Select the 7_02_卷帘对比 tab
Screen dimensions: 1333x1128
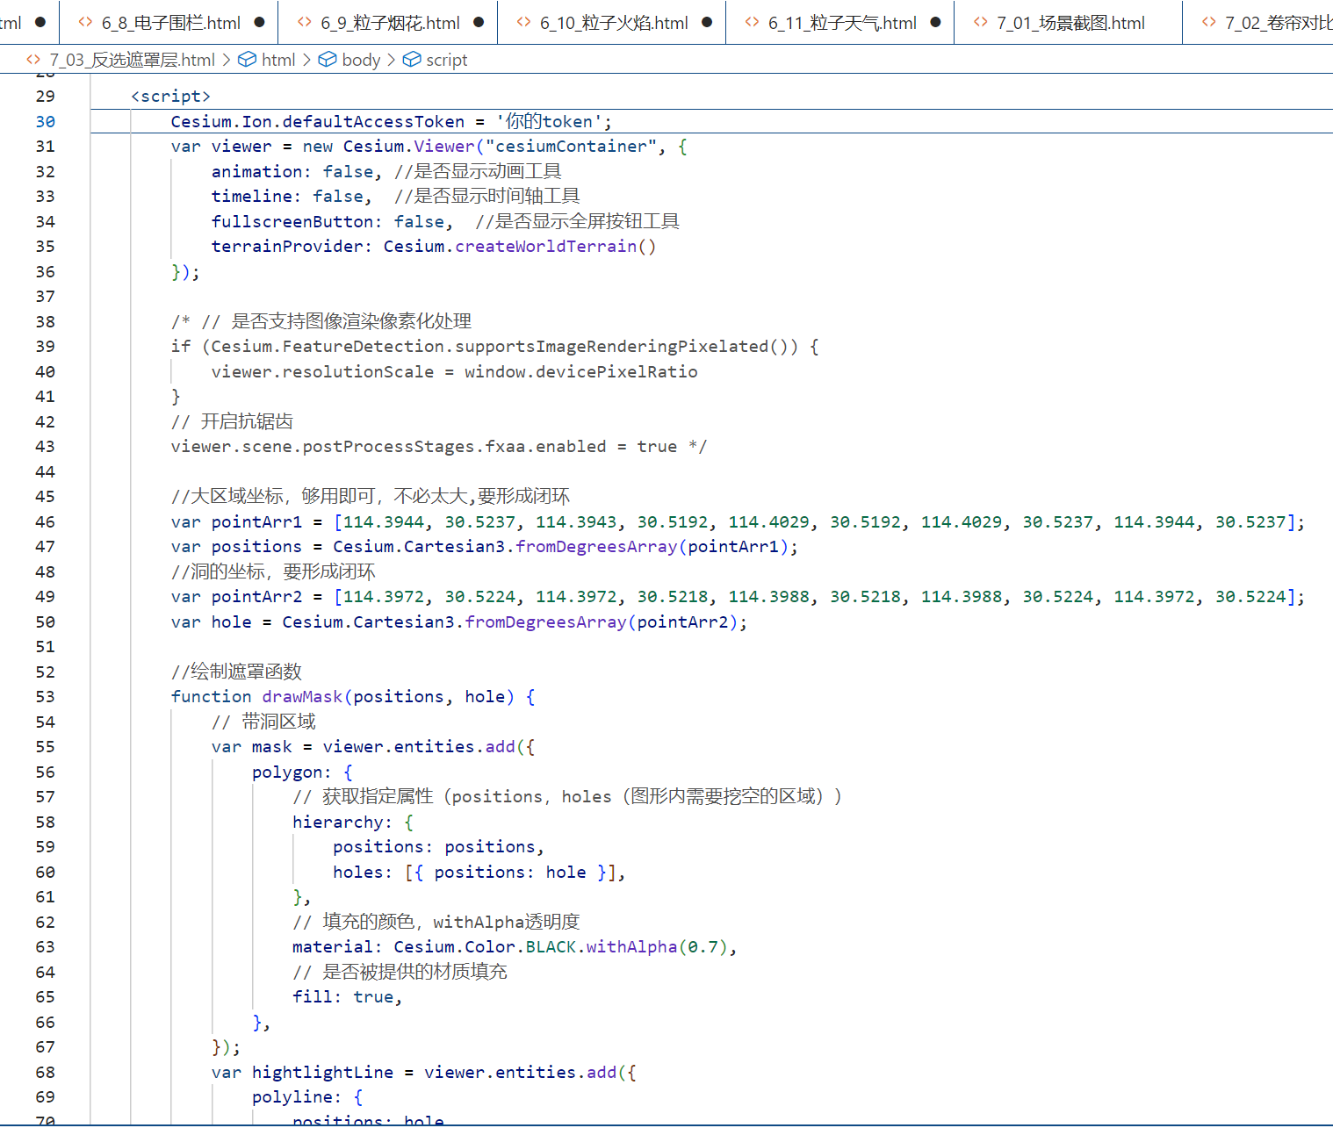[x=1258, y=22]
